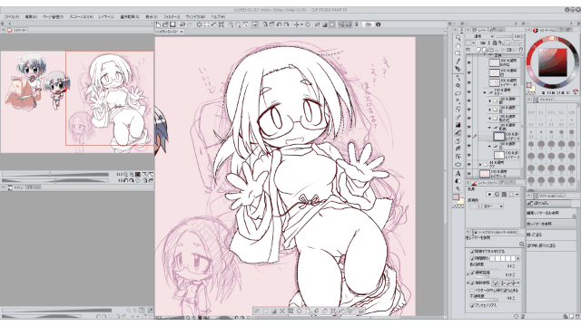The width and height of the screenshot is (581, 326).
Task: Click the Delete layer trash icon
Action: pos(520,50)
